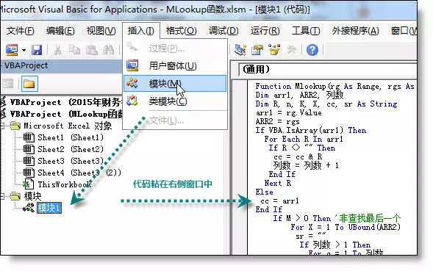Select Sheet2 (Sheet2) in project tree

point(71,149)
